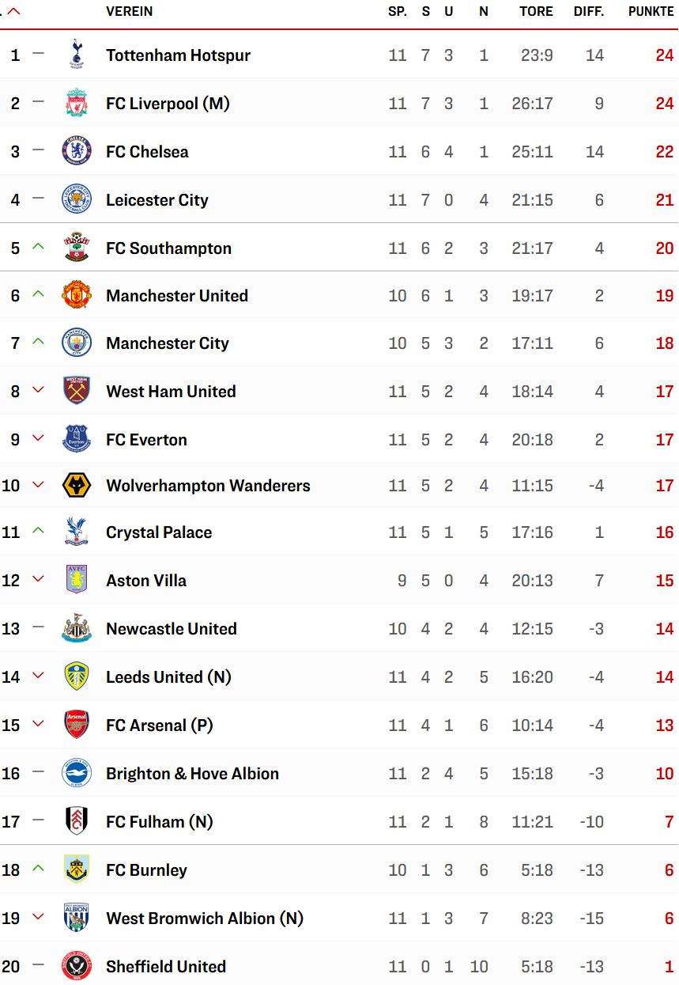Click the FC Burnley club crest
This screenshot has width=679, height=985.
77,869
